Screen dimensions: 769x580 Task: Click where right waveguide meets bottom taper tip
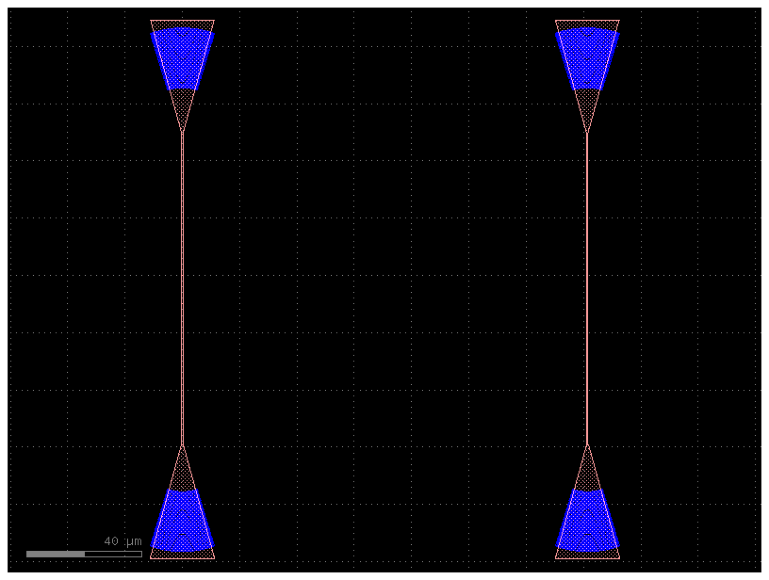pos(588,446)
